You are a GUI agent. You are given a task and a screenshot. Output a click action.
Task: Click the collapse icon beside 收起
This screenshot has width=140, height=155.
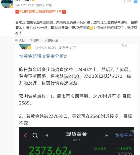[x=17, y=40]
